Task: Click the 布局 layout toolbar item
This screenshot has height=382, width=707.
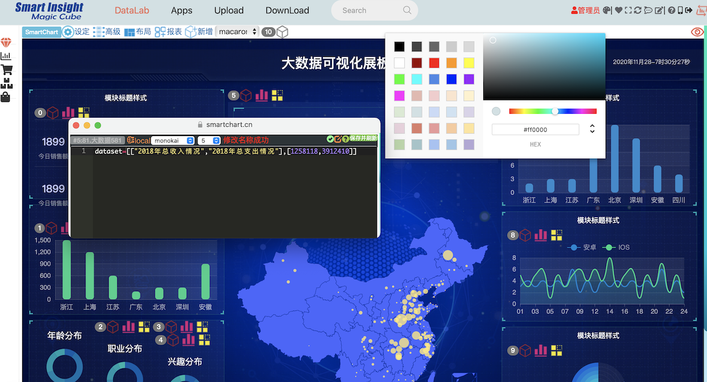Action: (x=137, y=32)
